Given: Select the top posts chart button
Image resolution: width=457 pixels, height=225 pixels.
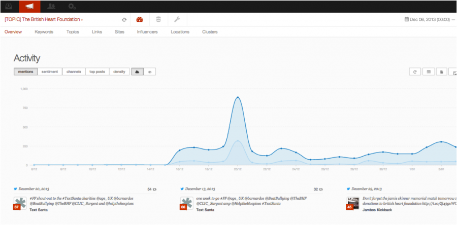Looking at the screenshot, I should point(97,72).
